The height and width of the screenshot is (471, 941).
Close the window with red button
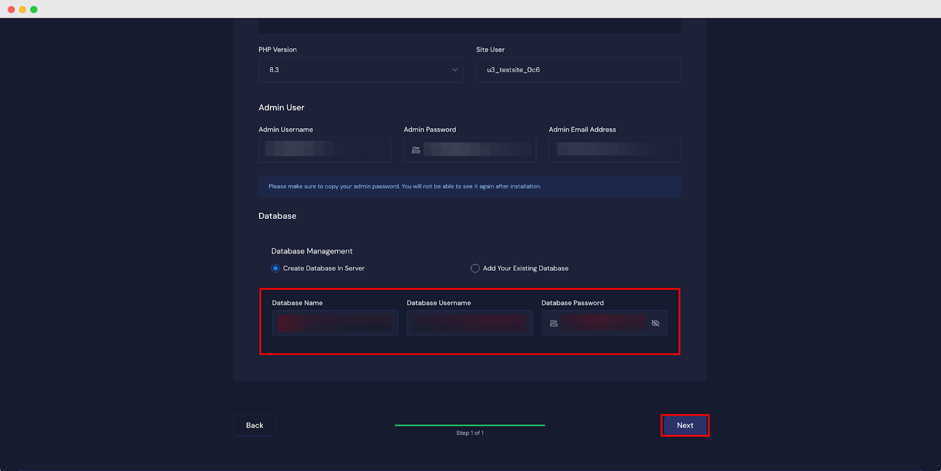coord(11,9)
